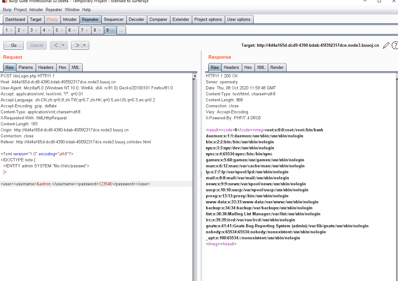The width and height of the screenshot is (398, 281).
Task: Click the Content-Length: 183 header line
Action: coord(19,124)
